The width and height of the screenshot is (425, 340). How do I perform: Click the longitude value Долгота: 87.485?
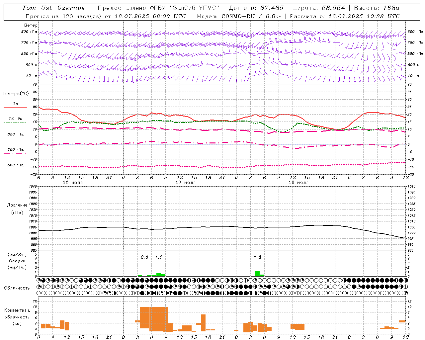click(x=256, y=8)
